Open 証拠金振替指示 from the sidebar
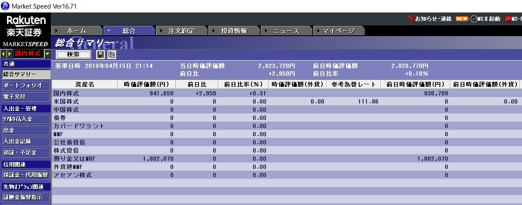 tap(25, 197)
